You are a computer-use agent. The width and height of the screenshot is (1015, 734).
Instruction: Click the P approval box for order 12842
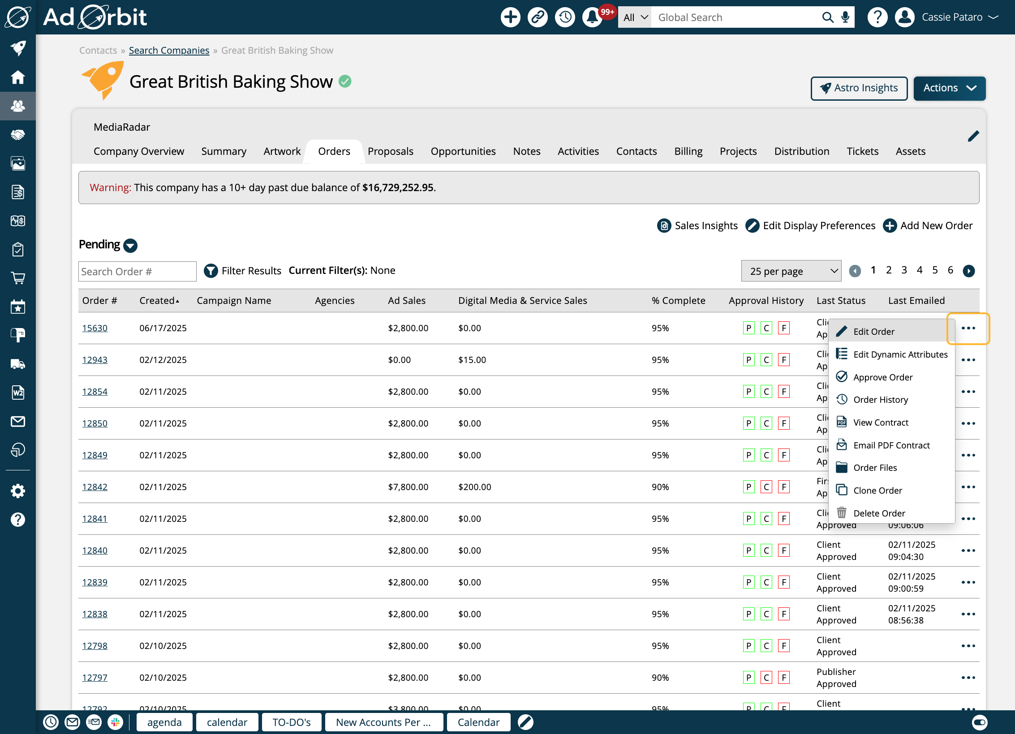pos(748,487)
